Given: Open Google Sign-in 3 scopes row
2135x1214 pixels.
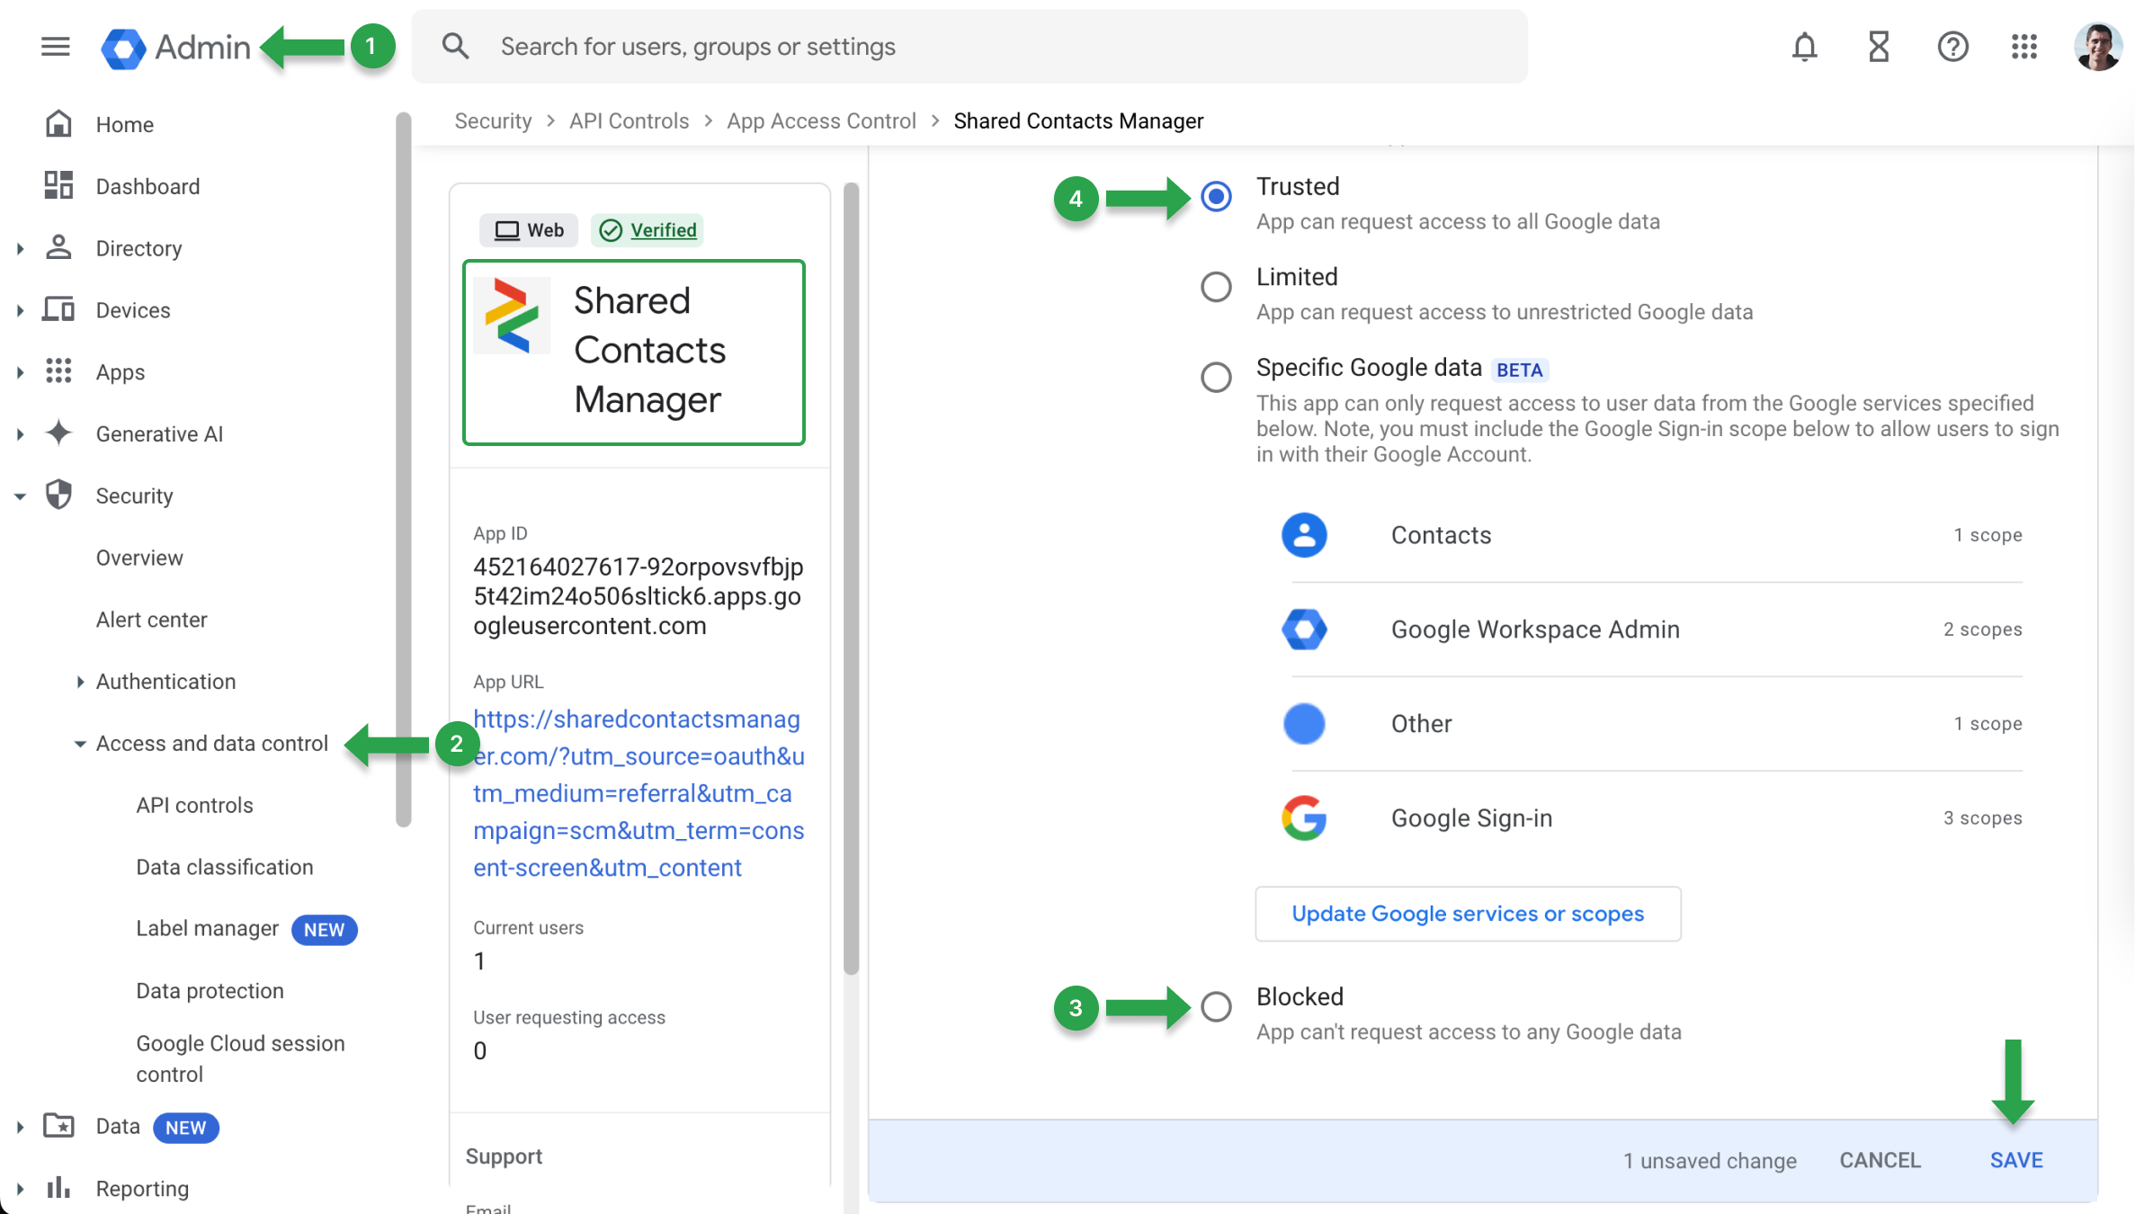Looking at the screenshot, I should [1651, 818].
